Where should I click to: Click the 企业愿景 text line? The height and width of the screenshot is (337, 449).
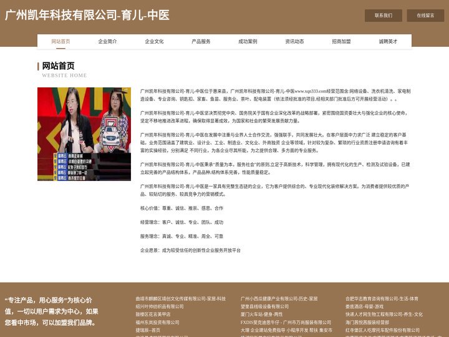click(190, 250)
